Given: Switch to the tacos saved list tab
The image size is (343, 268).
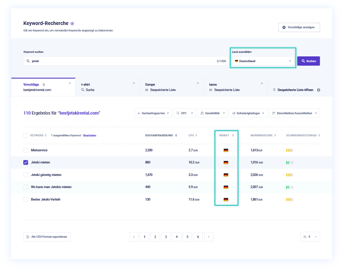Looking at the screenshot, I should tap(232, 87).
